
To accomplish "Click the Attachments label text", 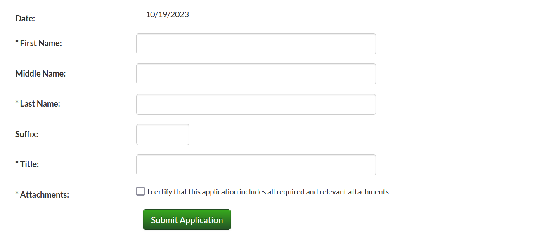I will pos(45,195).
